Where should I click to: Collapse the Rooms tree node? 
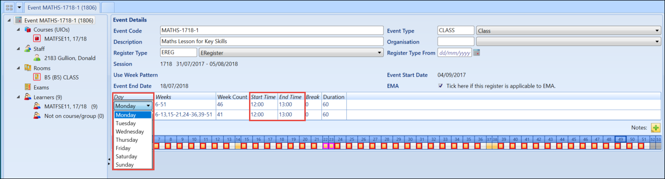[x=18, y=68]
